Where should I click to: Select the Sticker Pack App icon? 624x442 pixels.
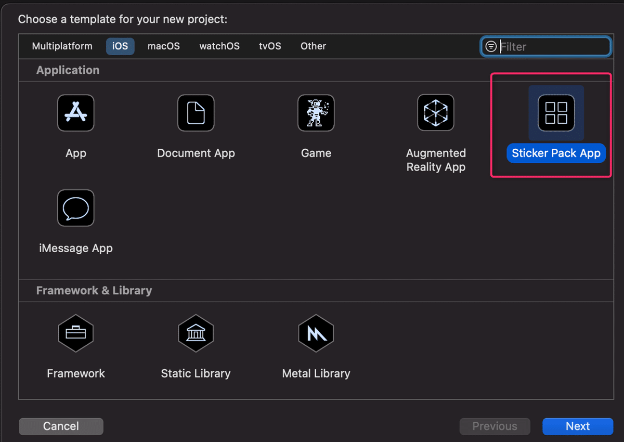[556, 113]
